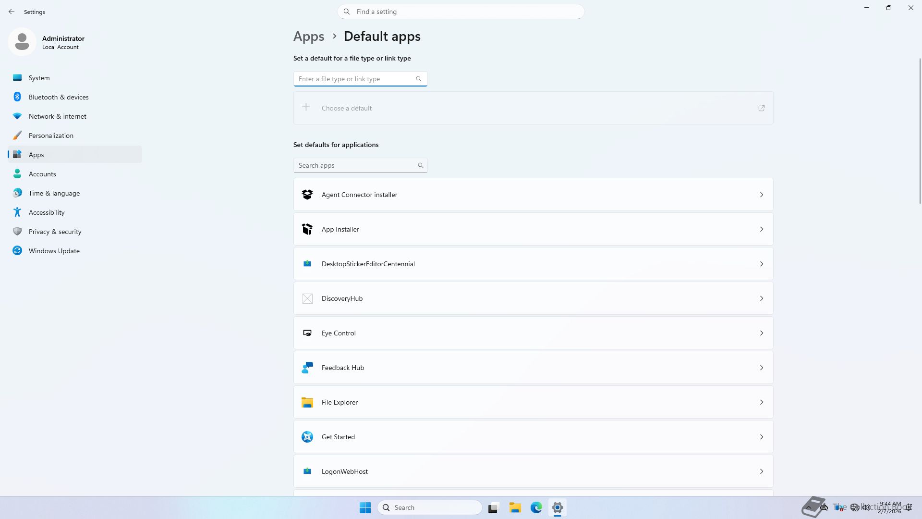Click the Feedback Hub app icon

pyautogui.click(x=307, y=368)
